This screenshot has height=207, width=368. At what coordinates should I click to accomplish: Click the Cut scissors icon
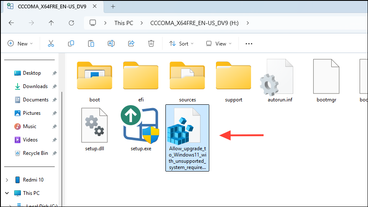pos(51,43)
